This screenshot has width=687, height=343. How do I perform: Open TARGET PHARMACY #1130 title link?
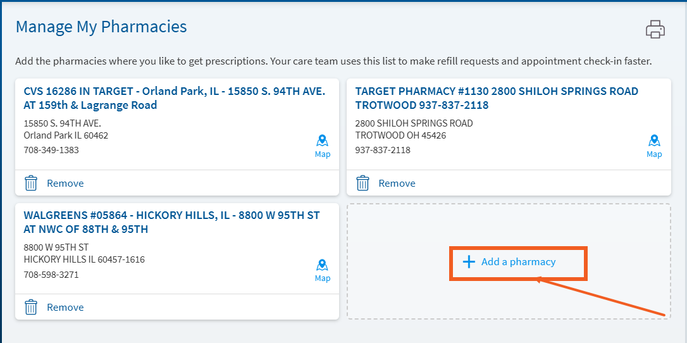coord(497,98)
